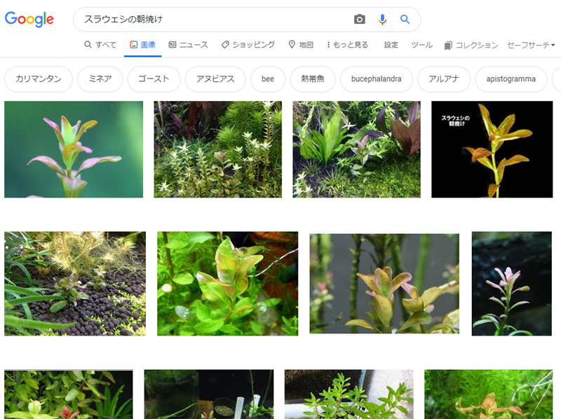Open the ニュース tab
Screen dimensions: 561x419
188,45
